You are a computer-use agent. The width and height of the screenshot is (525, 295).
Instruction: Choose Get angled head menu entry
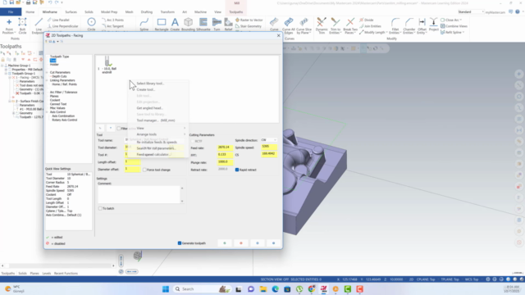coord(149,108)
